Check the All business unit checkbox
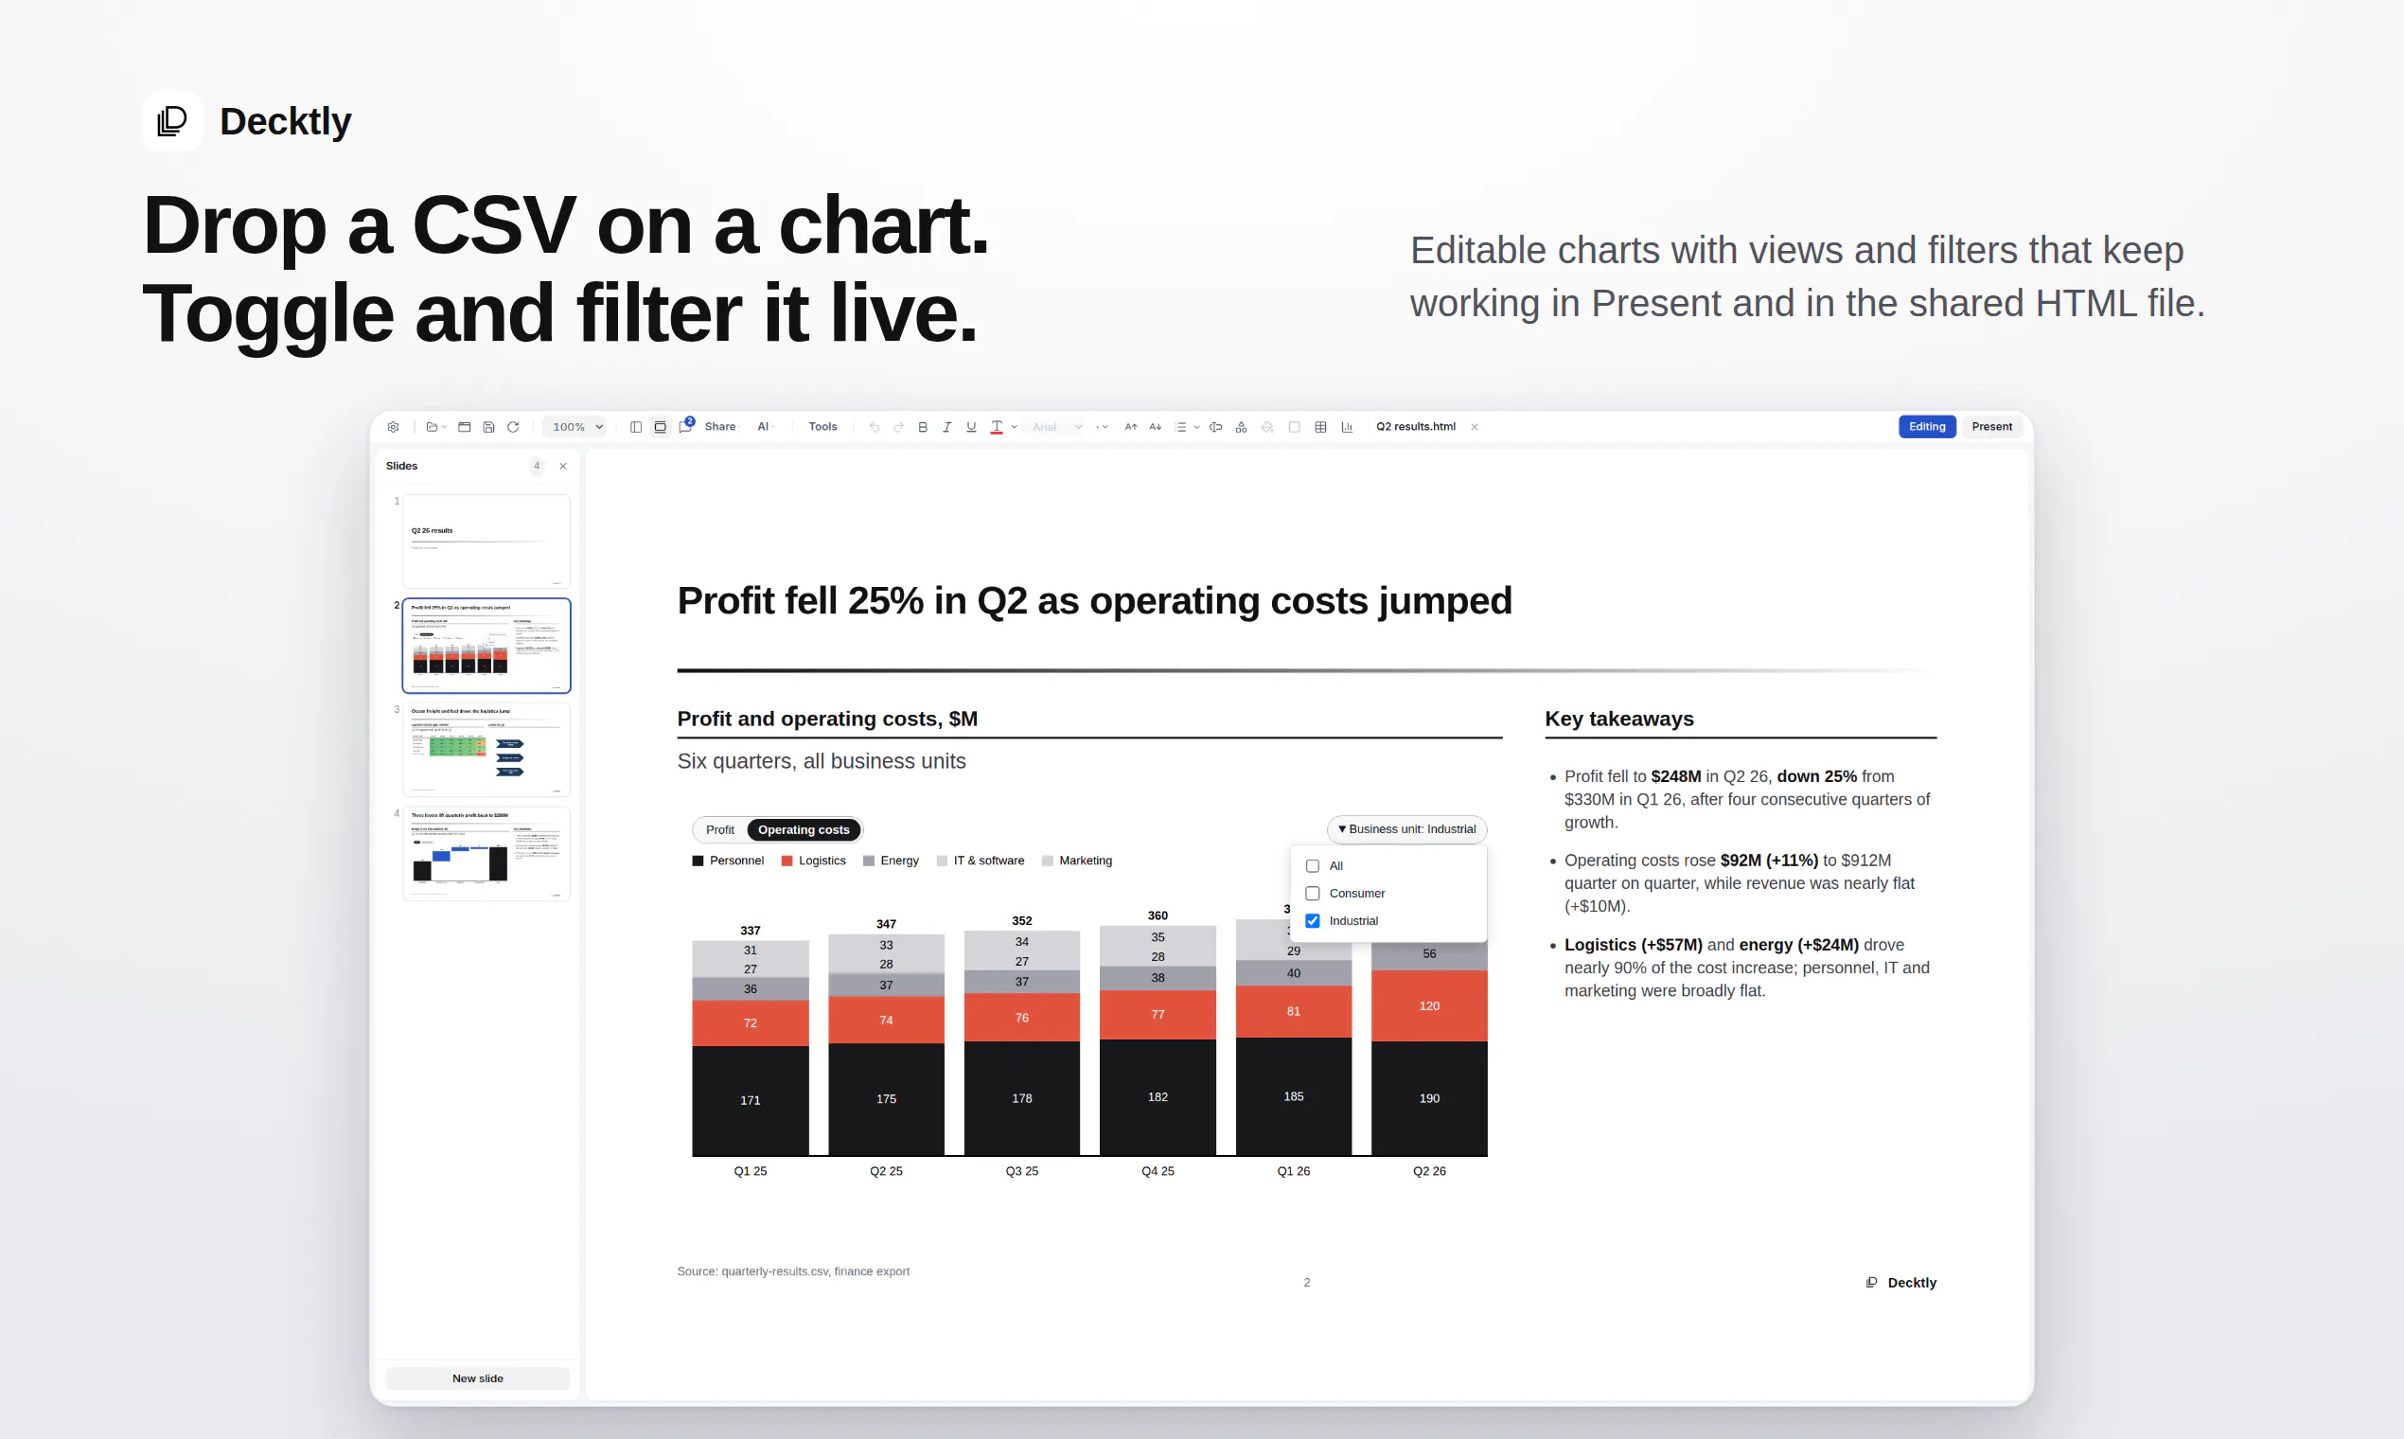The height and width of the screenshot is (1439, 2404). 1313,866
